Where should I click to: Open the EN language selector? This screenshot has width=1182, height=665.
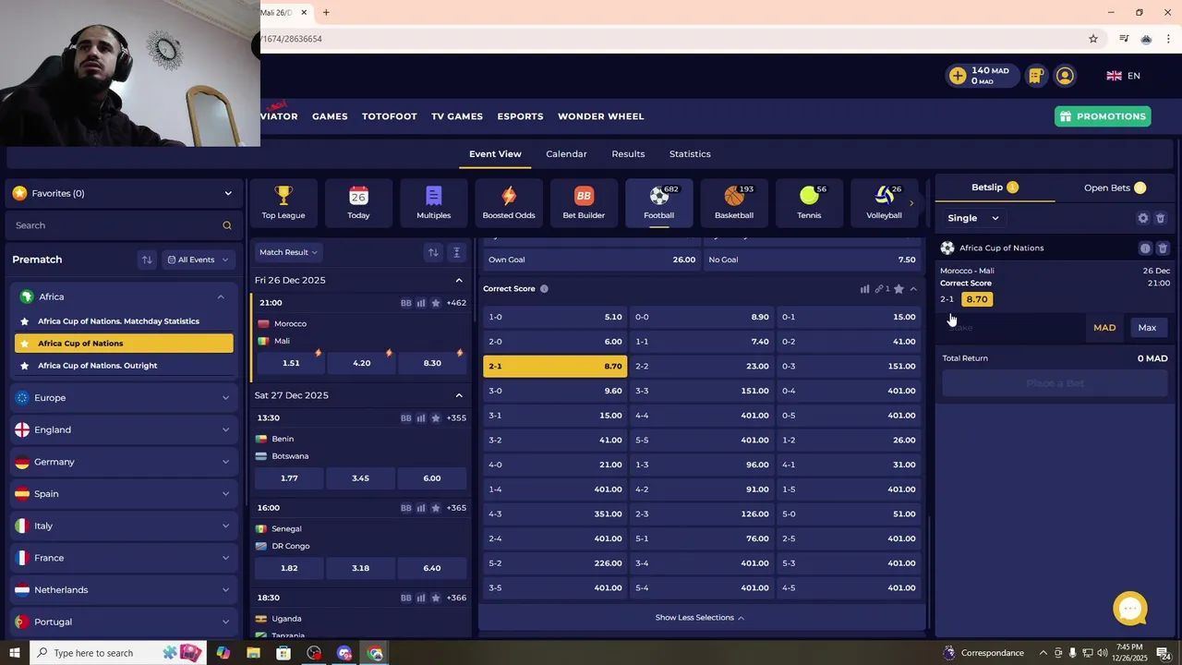[x=1124, y=76]
